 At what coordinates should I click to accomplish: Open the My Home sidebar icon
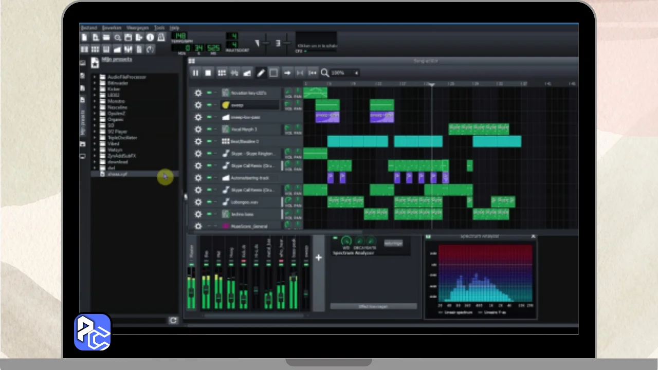(83, 144)
